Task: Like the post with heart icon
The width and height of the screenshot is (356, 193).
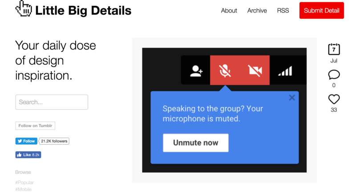Action: [x=334, y=99]
